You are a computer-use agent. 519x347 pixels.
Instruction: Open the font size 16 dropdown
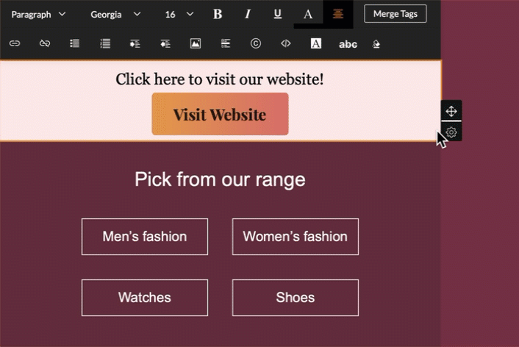pyautogui.click(x=179, y=14)
